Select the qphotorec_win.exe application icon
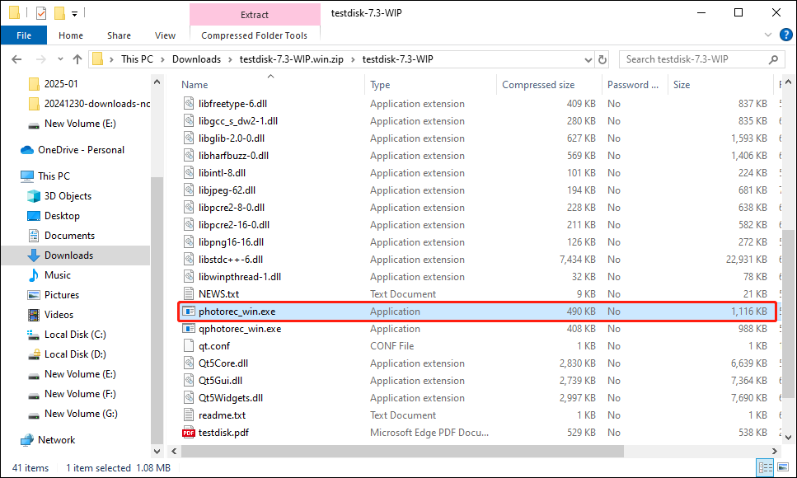The width and height of the screenshot is (797, 478). click(189, 329)
